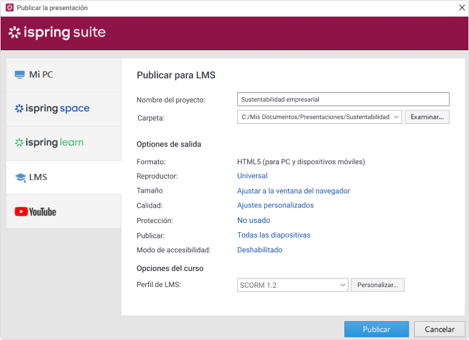Click the Opciones de salida heading

tap(169, 145)
